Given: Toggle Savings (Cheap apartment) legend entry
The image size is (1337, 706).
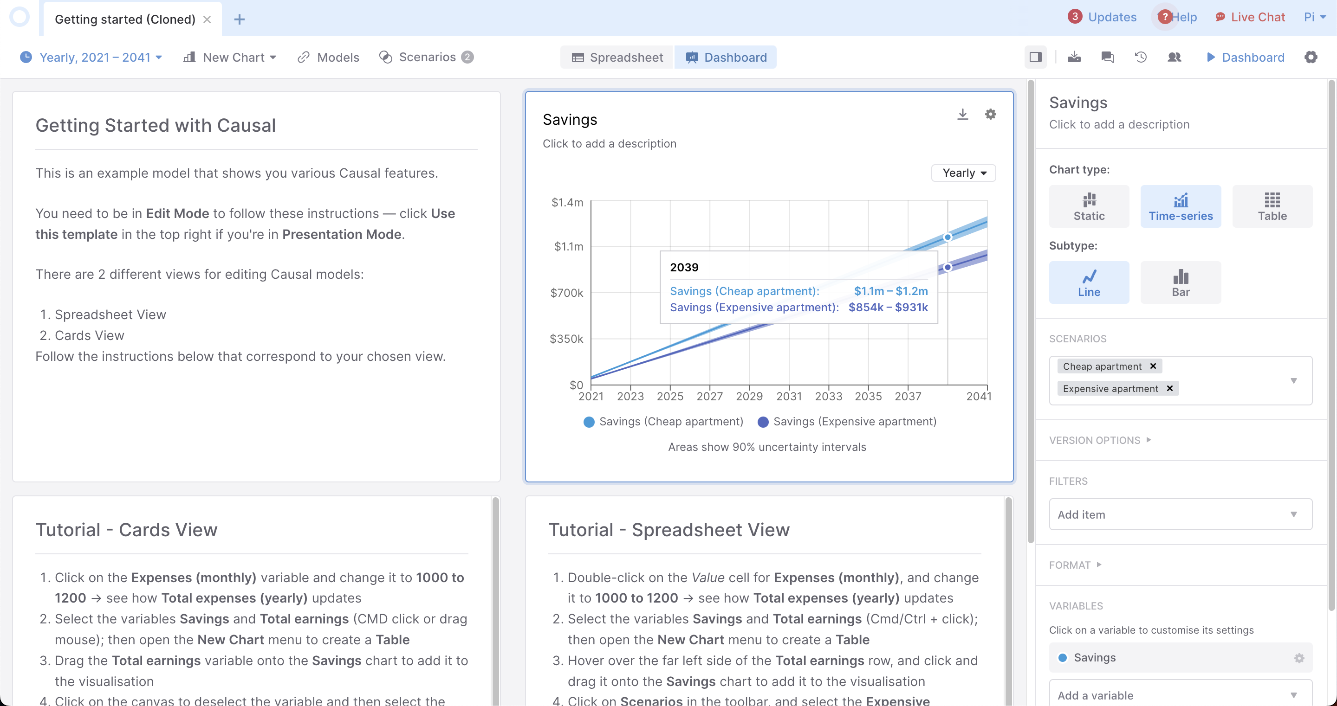Looking at the screenshot, I should (663, 422).
